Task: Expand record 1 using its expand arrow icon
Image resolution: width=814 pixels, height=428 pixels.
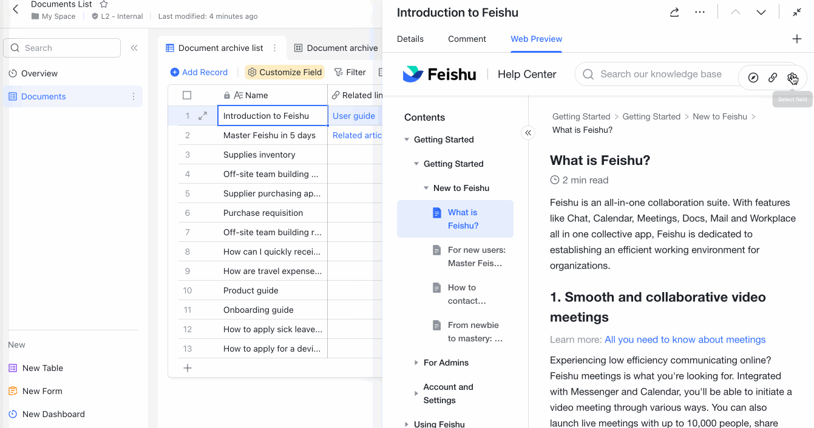Action: 203,115
